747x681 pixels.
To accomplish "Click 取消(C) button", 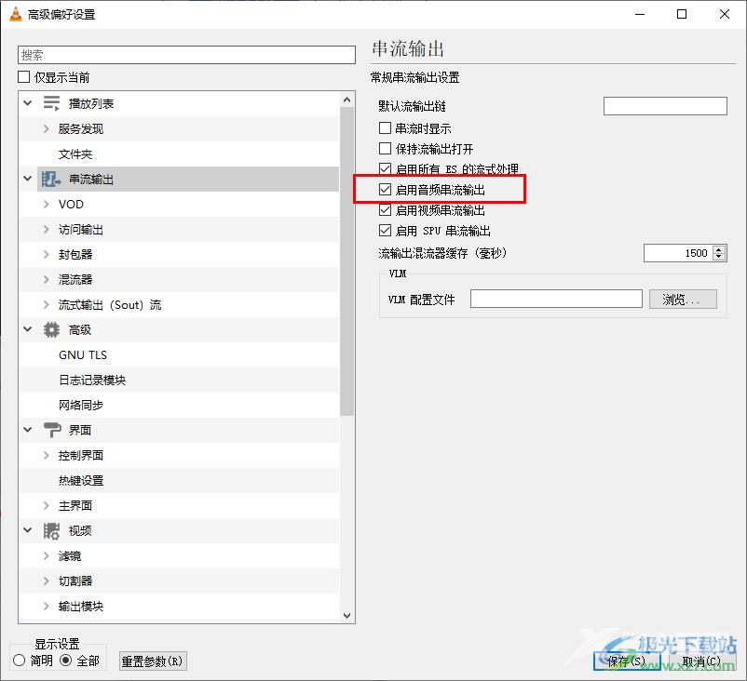I will 701,661.
